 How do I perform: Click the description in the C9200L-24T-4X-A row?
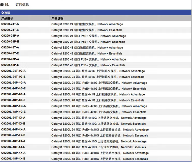(x=99, y=118)
